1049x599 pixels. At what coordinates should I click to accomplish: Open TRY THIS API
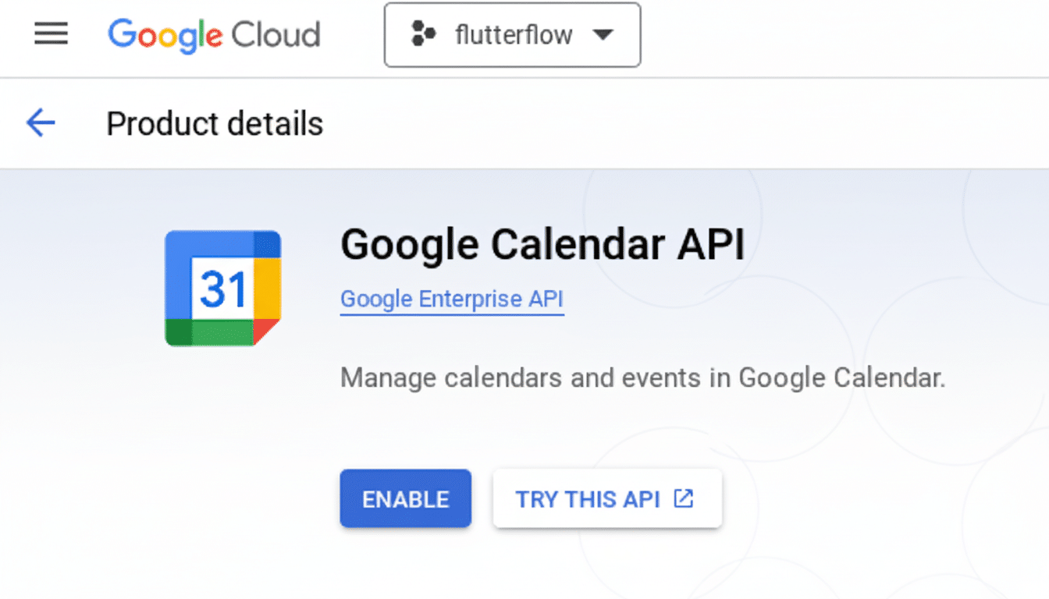tap(607, 498)
